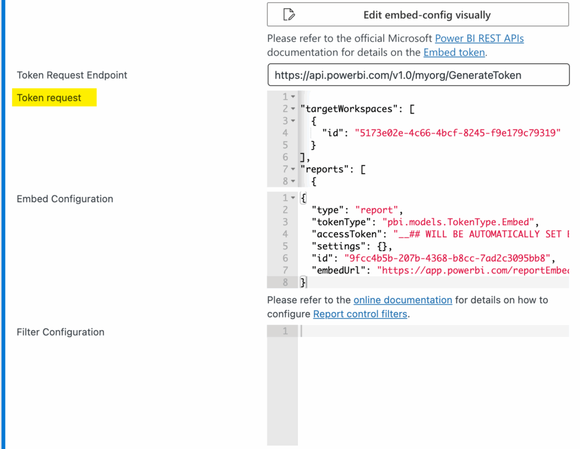
Task: Open the online documentation link
Action: [402, 300]
